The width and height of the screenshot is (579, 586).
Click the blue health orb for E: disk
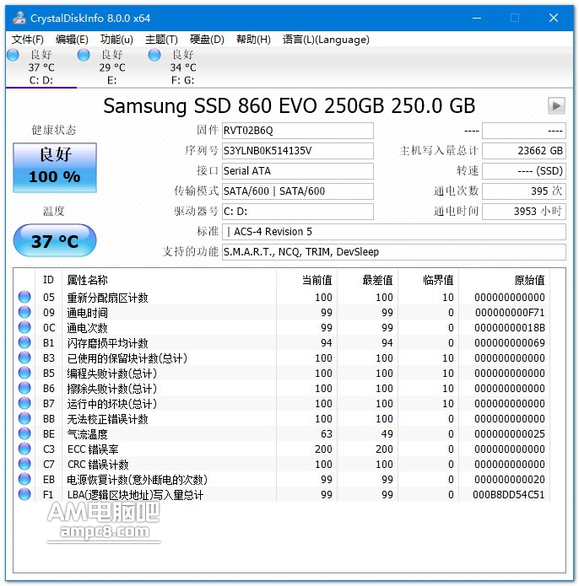pos(84,55)
